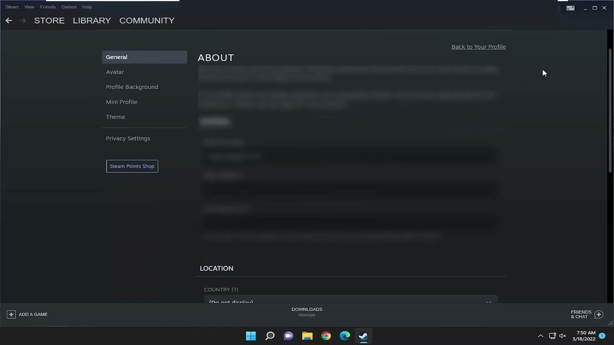Open Privacy Settings

pyautogui.click(x=128, y=138)
